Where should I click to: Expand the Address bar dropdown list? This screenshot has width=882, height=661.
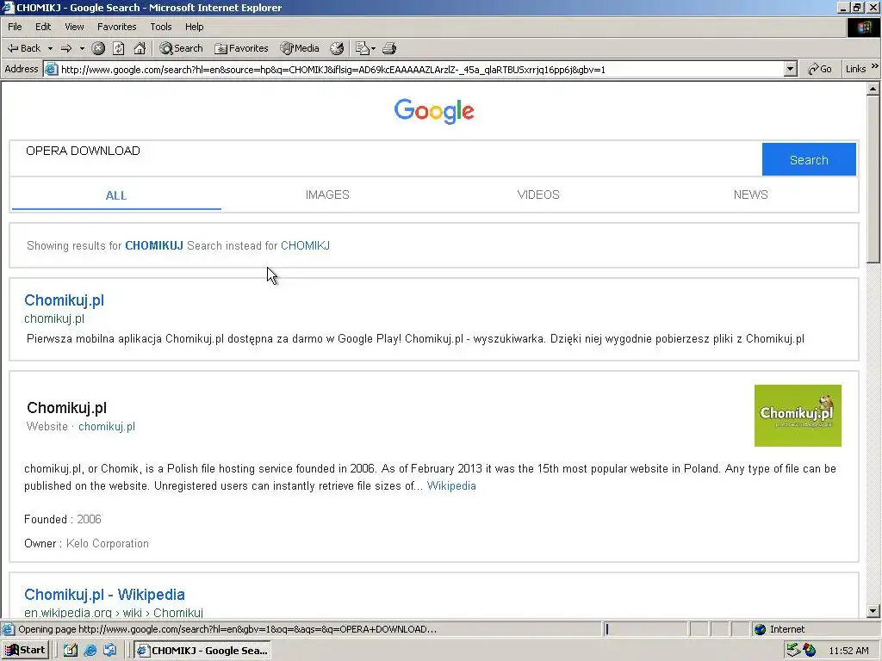tap(791, 69)
